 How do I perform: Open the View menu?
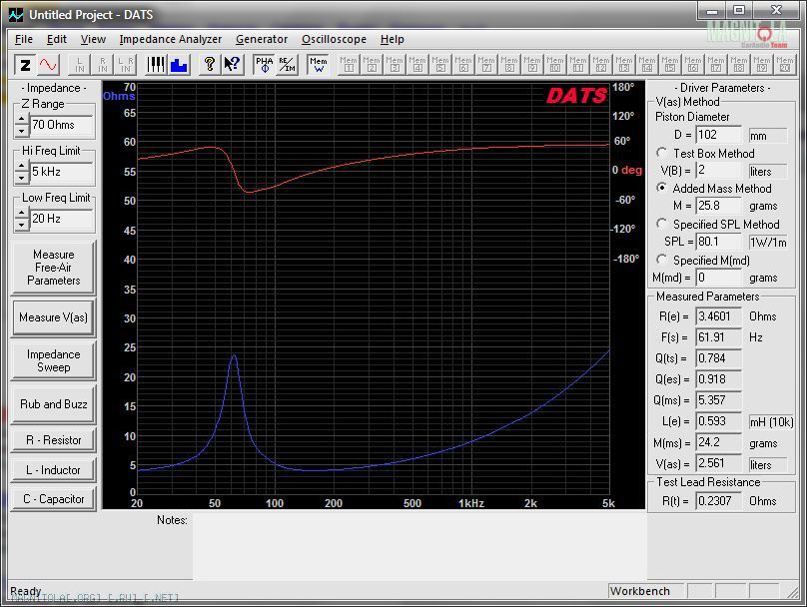93,39
